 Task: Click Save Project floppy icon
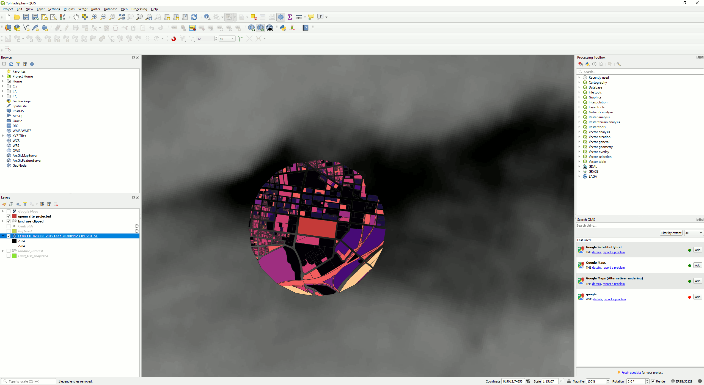[26, 17]
